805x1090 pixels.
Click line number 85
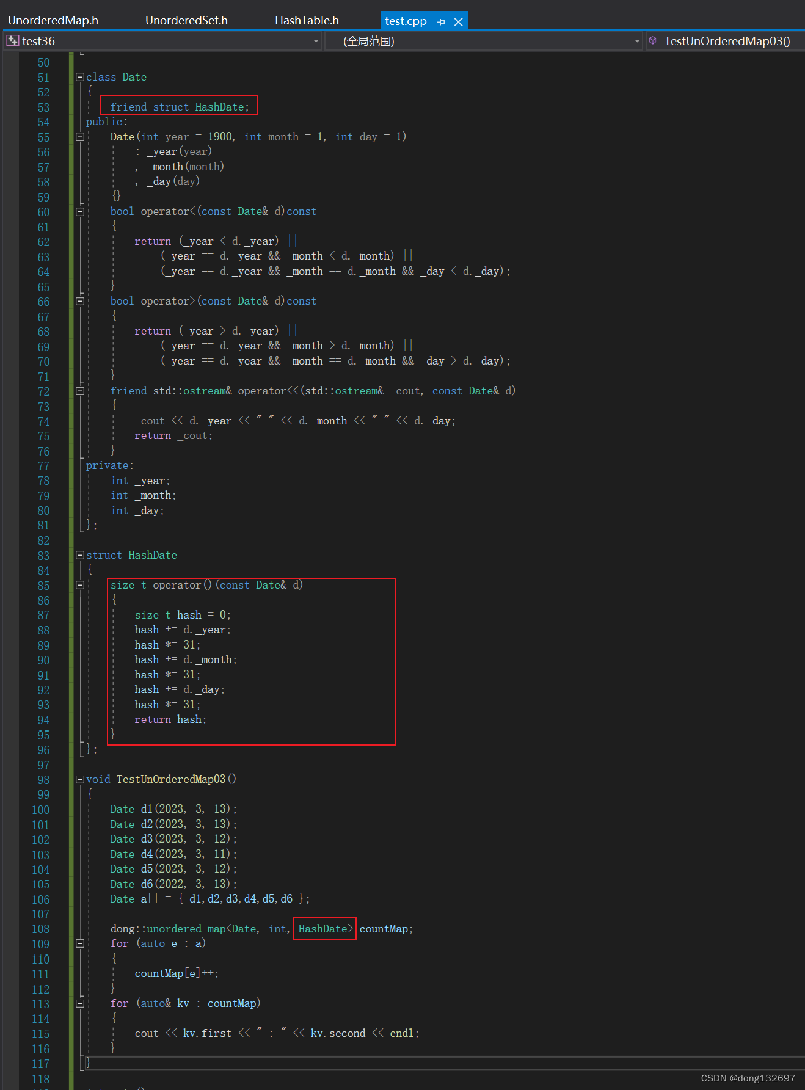(x=43, y=586)
